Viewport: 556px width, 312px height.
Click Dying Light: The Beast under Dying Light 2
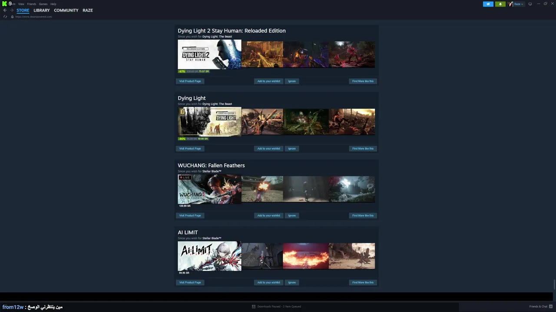click(217, 37)
